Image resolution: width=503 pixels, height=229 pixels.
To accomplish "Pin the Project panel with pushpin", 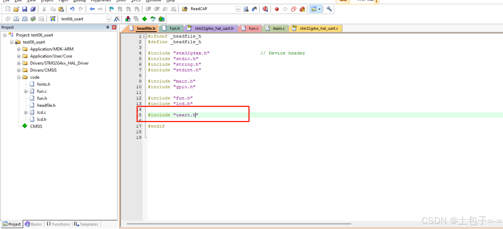I will (x=108, y=27).
